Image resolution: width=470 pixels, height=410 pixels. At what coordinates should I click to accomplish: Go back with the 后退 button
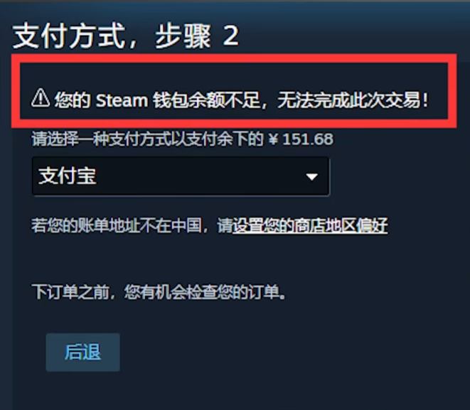83,352
